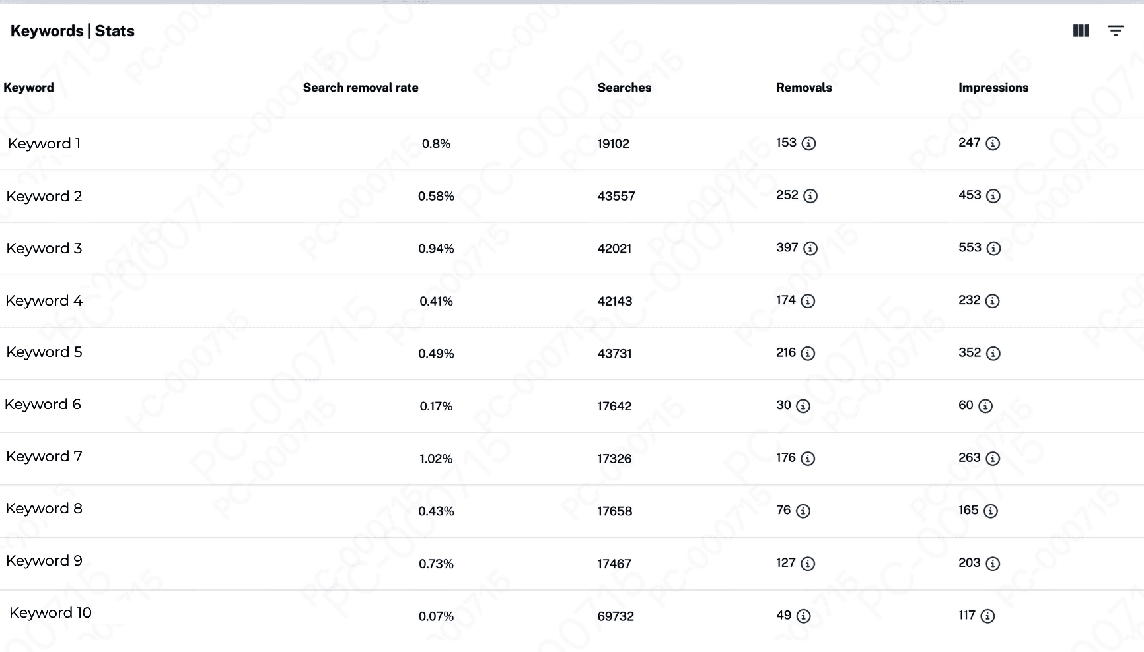The width and height of the screenshot is (1144, 652).
Task: Click info icon beside 153 removals
Action: (x=808, y=144)
